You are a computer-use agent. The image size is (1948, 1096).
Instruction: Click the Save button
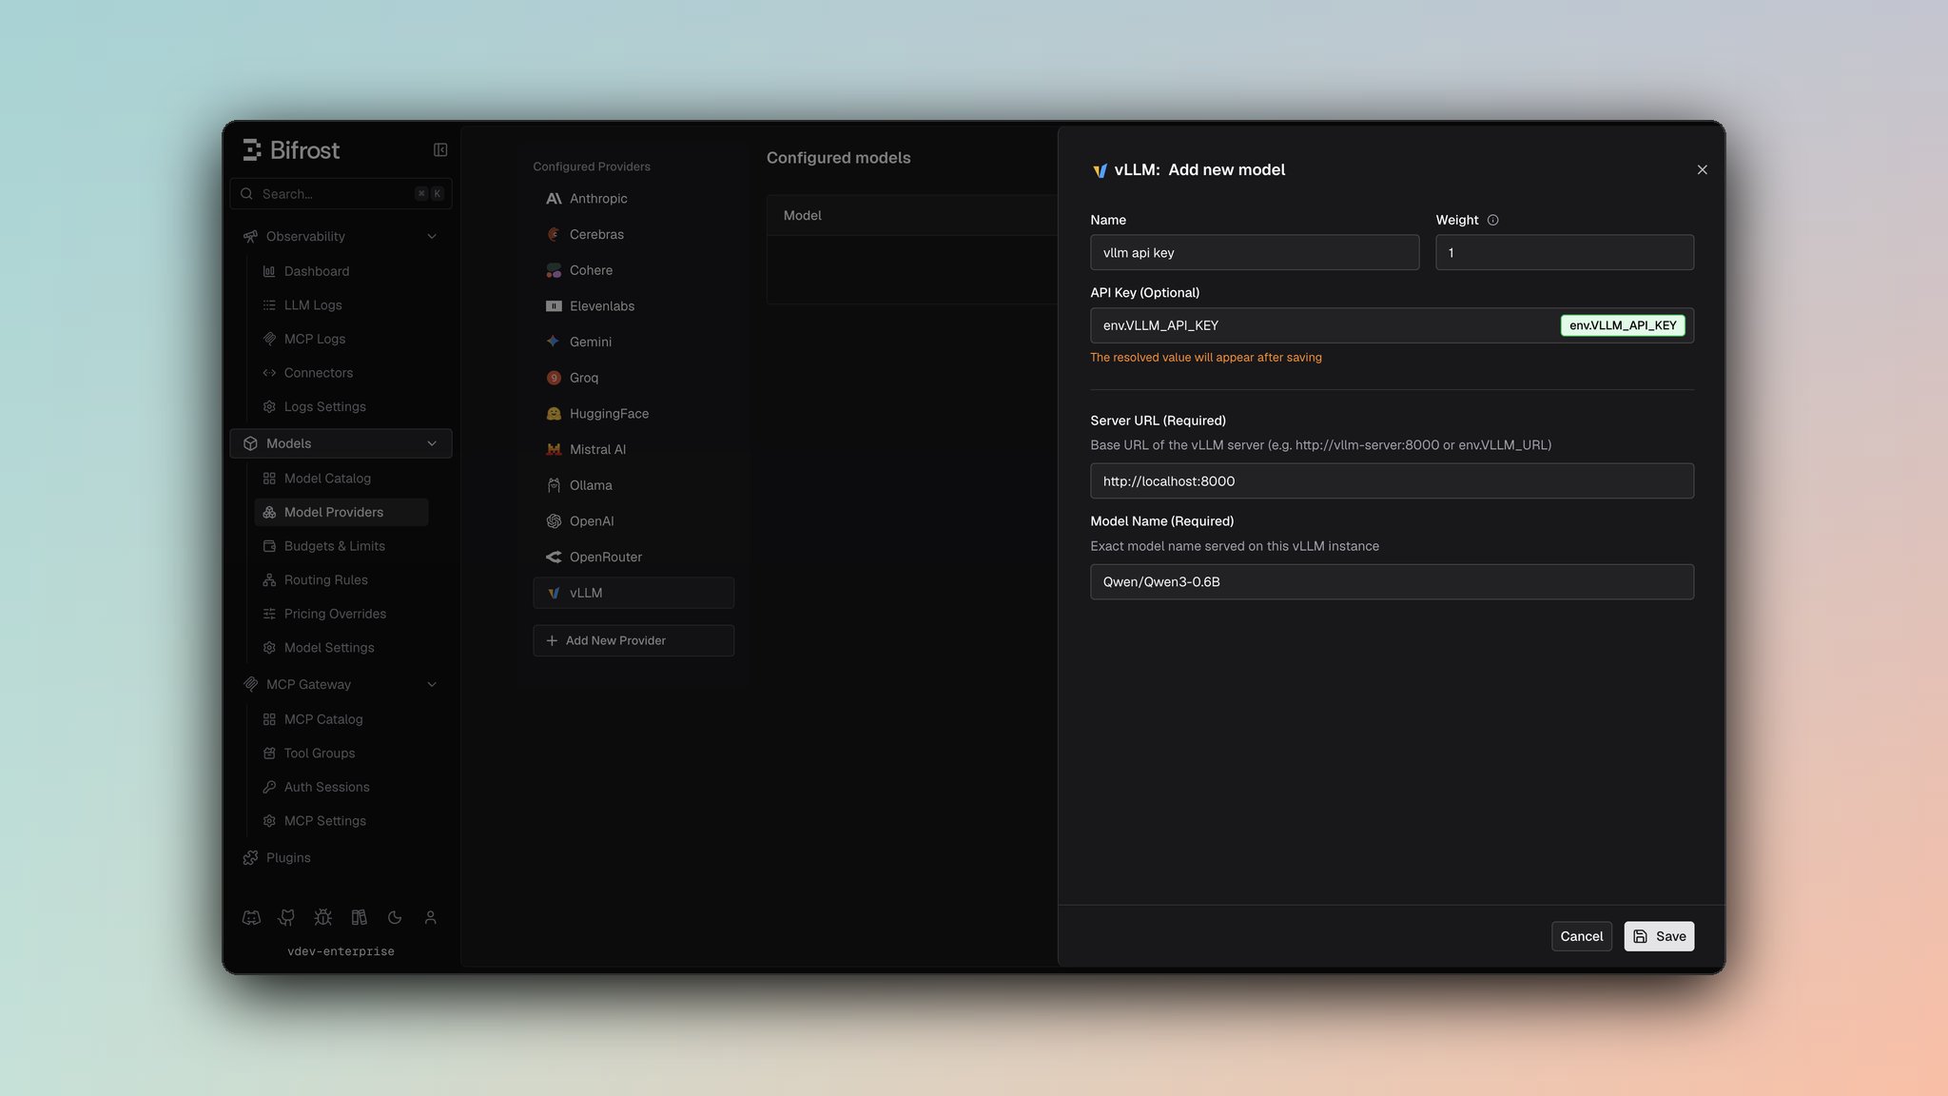(1659, 936)
